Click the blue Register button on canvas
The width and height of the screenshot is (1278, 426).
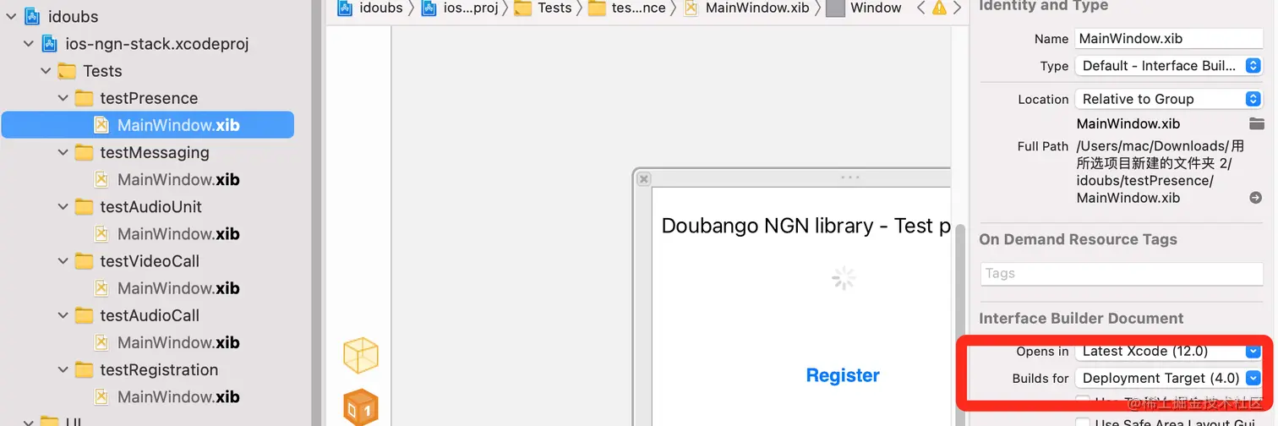(x=843, y=375)
